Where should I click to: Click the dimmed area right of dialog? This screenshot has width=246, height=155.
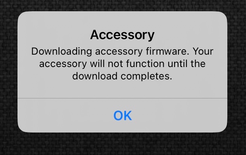tap(237, 72)
